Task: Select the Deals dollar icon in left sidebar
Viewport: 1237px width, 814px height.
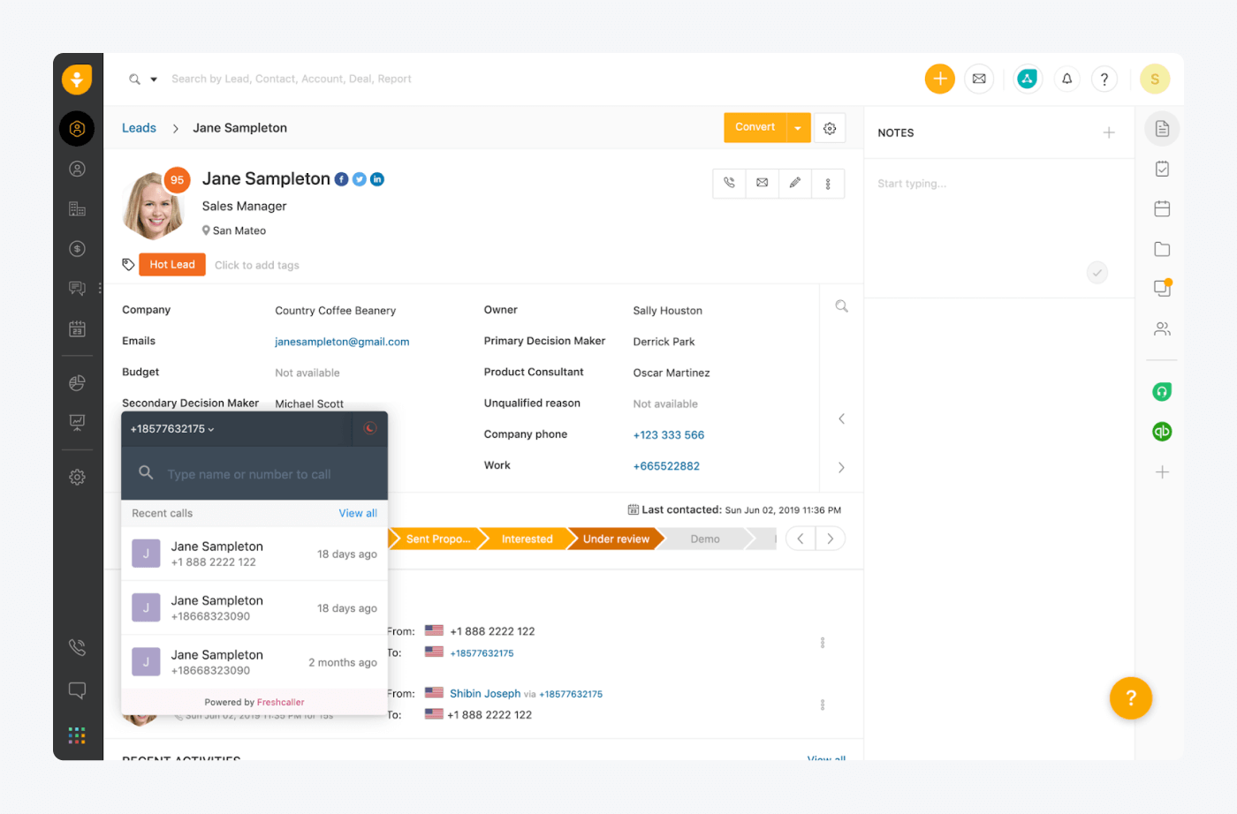Action: click(77, 248)
